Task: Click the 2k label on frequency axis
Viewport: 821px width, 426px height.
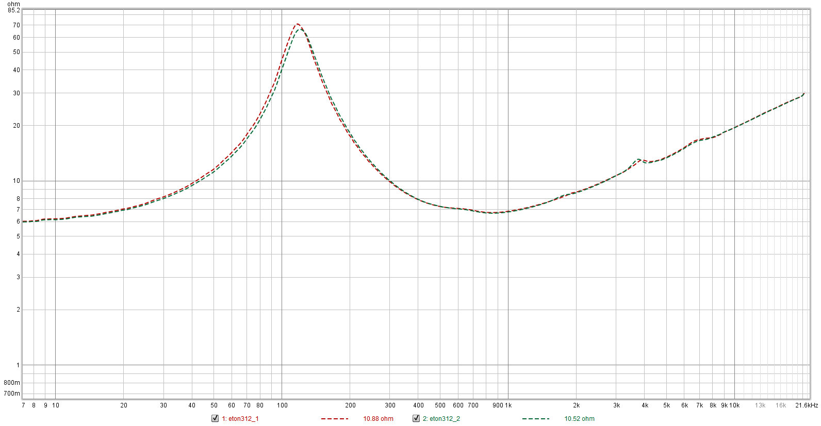Action: pyautogui.click(x=577, y=405)
